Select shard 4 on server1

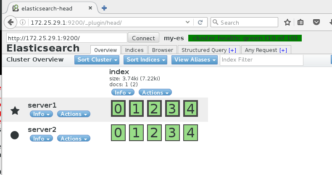pyautogui.click(x=190, y=108)
